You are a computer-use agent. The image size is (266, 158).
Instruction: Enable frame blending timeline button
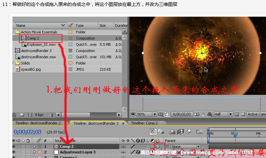pos(180,131)
